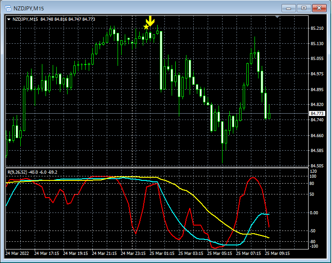The image size is (332, 263).
Task: Click the 25 Mar 01:15 time label
Action: tap(162, 254)
